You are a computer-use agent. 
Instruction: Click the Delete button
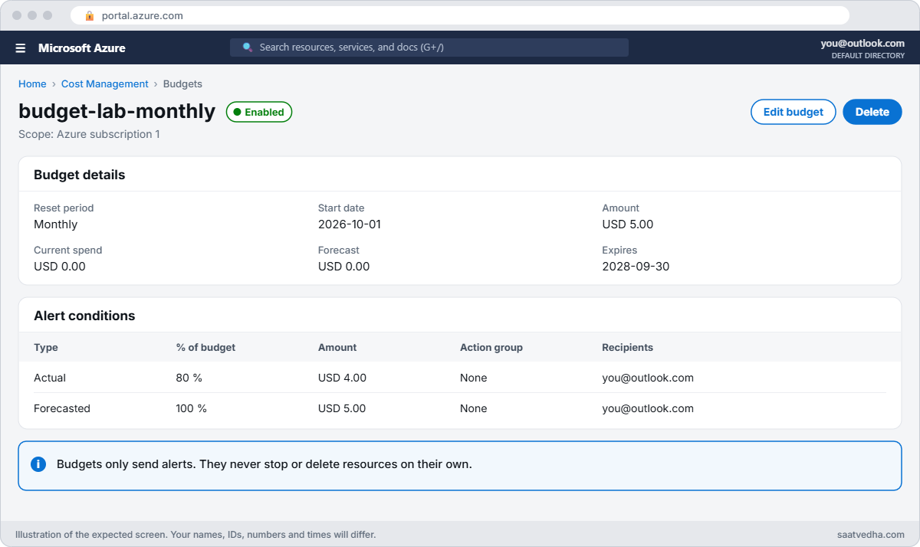872,112
